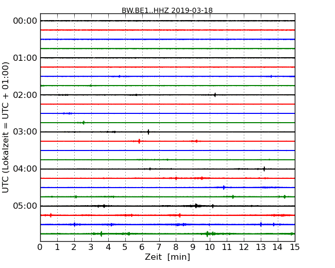Click the 03:00 time axis label
The width and height of the screenshot is (335, 268).
click(25, 132)
